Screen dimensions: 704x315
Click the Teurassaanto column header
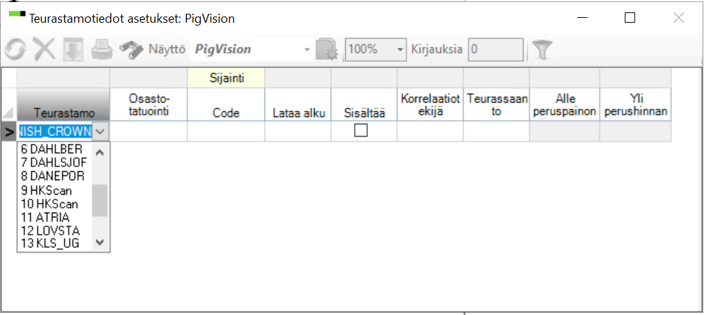497,105
